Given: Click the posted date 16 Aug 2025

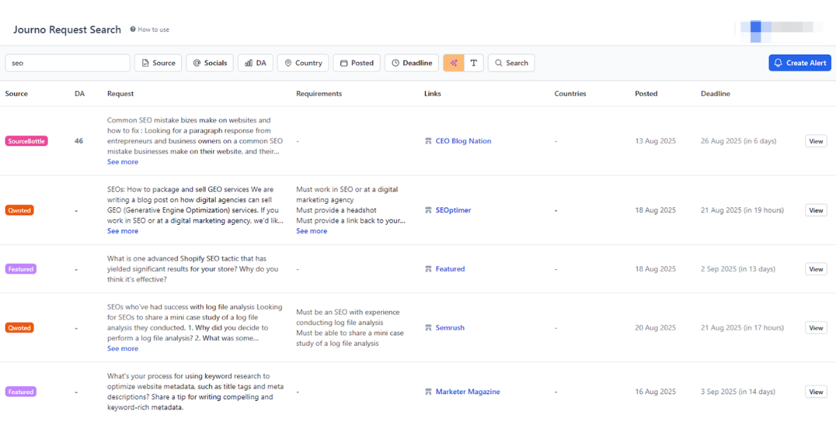Looking at the screenshot, I should coord(656,392).
